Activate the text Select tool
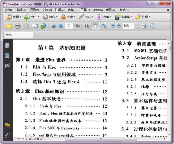This screenshot has height=144, width=174. pyautogui.click(x=87, y=26)
